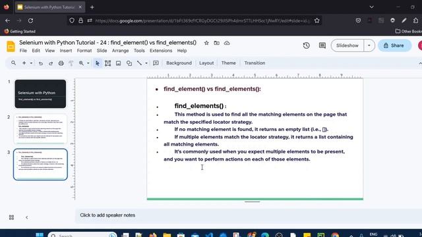Open Layout options
The height and width of the screenshot is (237, 422).
tap(206, 63)
